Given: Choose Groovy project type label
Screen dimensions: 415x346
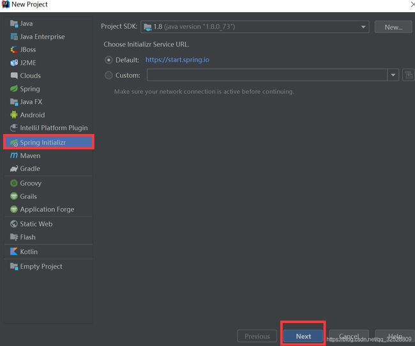Looking at the screenshot, I should coord(31,183).
